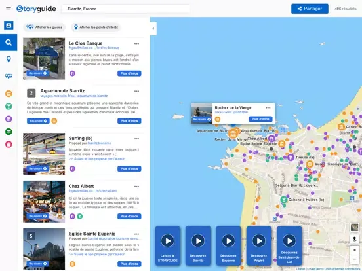The image size is (362, 271).
Task: Click orange tag in Rocher de la Vierge popup
Action: click(x=218, y=119)
